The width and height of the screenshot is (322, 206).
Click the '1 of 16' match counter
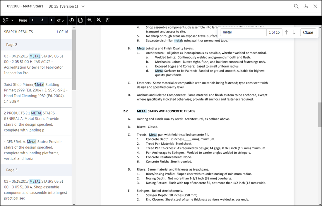[274, 32]
